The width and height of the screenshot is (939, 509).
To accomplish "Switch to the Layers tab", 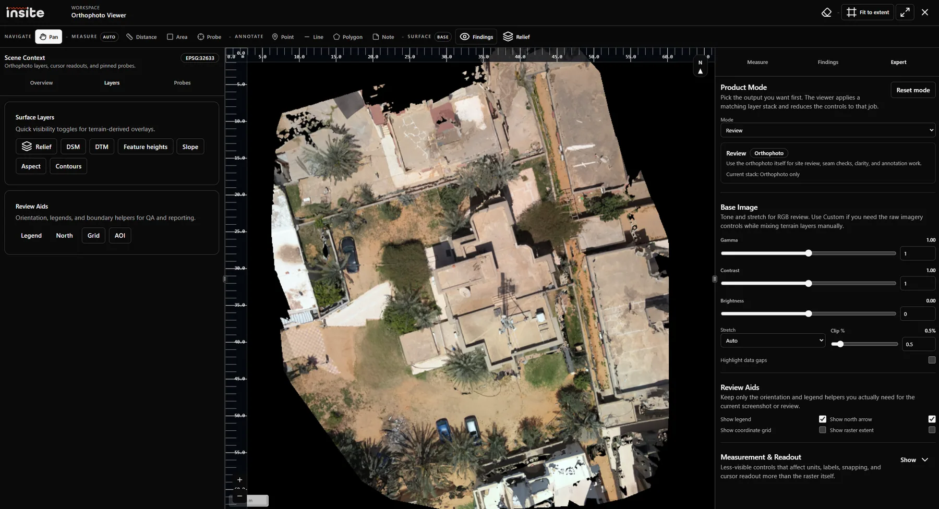I will [112, 83].
